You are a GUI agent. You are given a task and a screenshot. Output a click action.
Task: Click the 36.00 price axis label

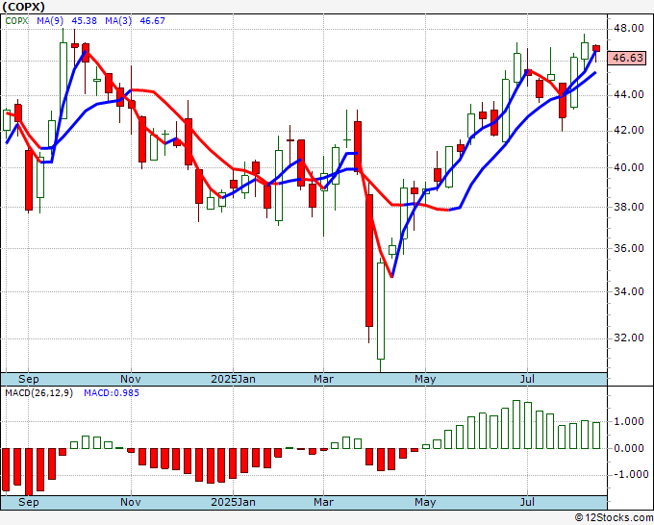(629, 248)
